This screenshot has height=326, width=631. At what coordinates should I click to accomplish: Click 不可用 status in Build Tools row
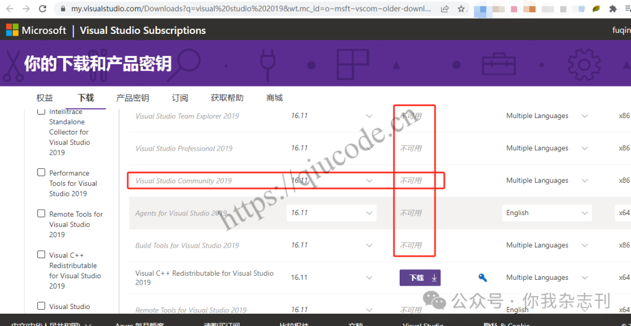(x=411, y=245)
